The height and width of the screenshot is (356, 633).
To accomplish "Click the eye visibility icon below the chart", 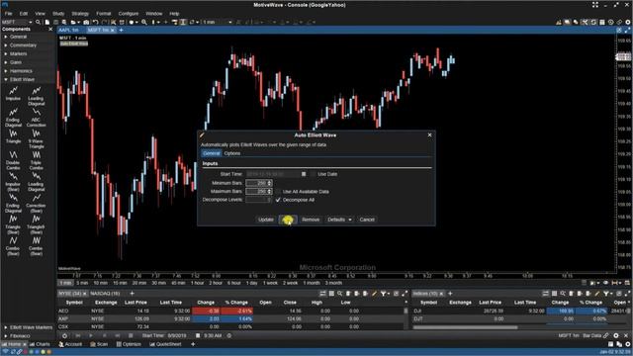I will coord(605,283).
